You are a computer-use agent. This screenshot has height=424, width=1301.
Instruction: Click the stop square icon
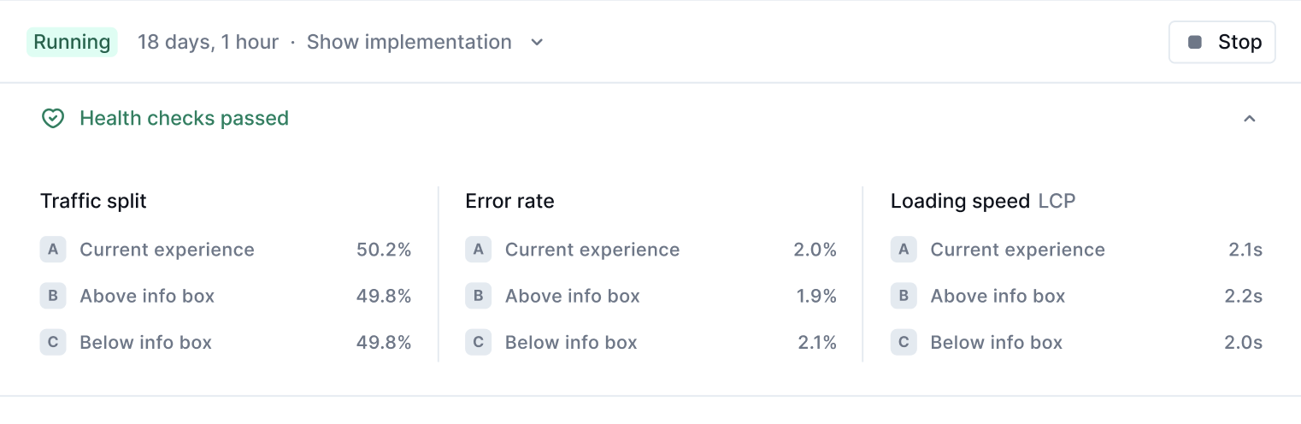[x=1195, y=42]
